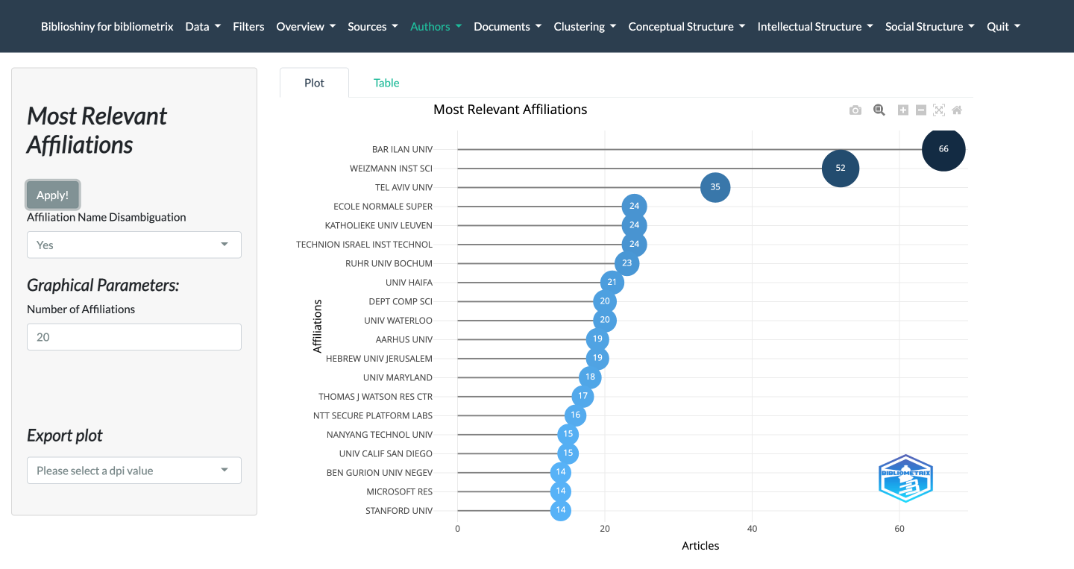Open the Conceptual Structure menu
Image resolution: width=1074 pixels, height=569 pixels.
686,26
